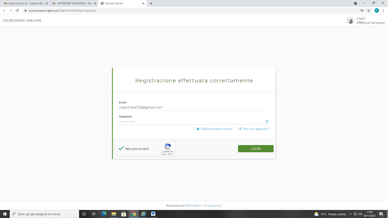Image resolution: width=388 pixels, height=218 pixels.
Task: Open the Chrome three-dot menu
Action: 383,10
